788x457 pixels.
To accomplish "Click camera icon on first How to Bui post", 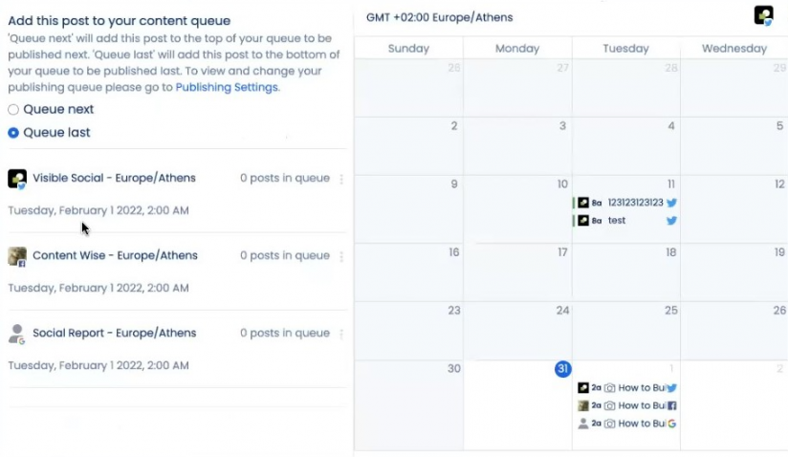I will coord(610,388).
